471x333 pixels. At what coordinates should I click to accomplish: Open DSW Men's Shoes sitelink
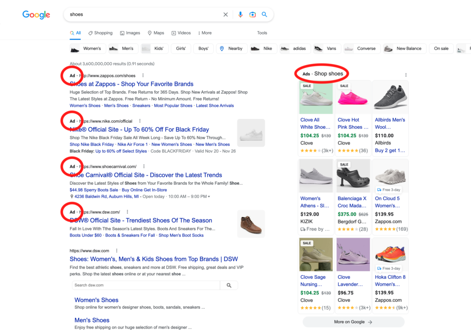(x=92, y=320)
